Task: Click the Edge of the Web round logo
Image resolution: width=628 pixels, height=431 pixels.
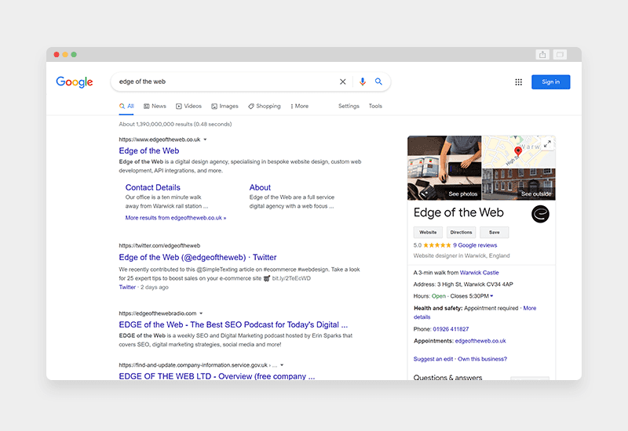Action: [540, 214]
